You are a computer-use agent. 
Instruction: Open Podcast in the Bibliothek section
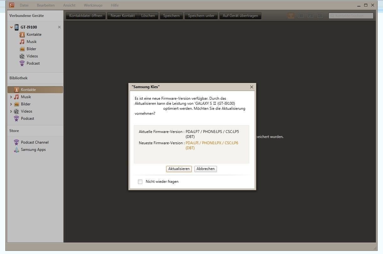click(28, 119)
